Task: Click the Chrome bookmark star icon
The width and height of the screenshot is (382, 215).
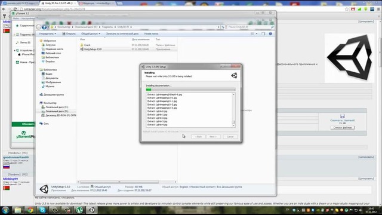Action: click(347, 9)
